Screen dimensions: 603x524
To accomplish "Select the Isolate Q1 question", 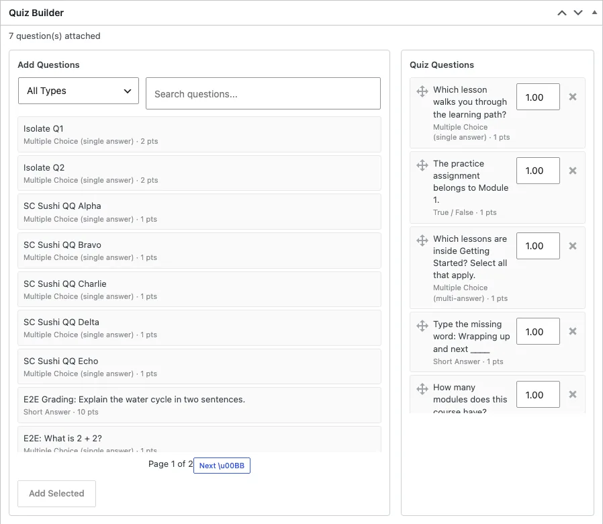I will (199, 134).
